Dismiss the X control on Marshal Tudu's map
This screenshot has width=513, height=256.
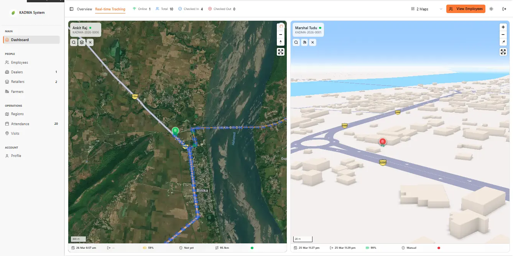tap(312, 42)
